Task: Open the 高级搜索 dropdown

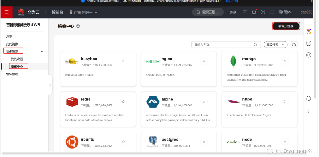Action: [276, 44]
